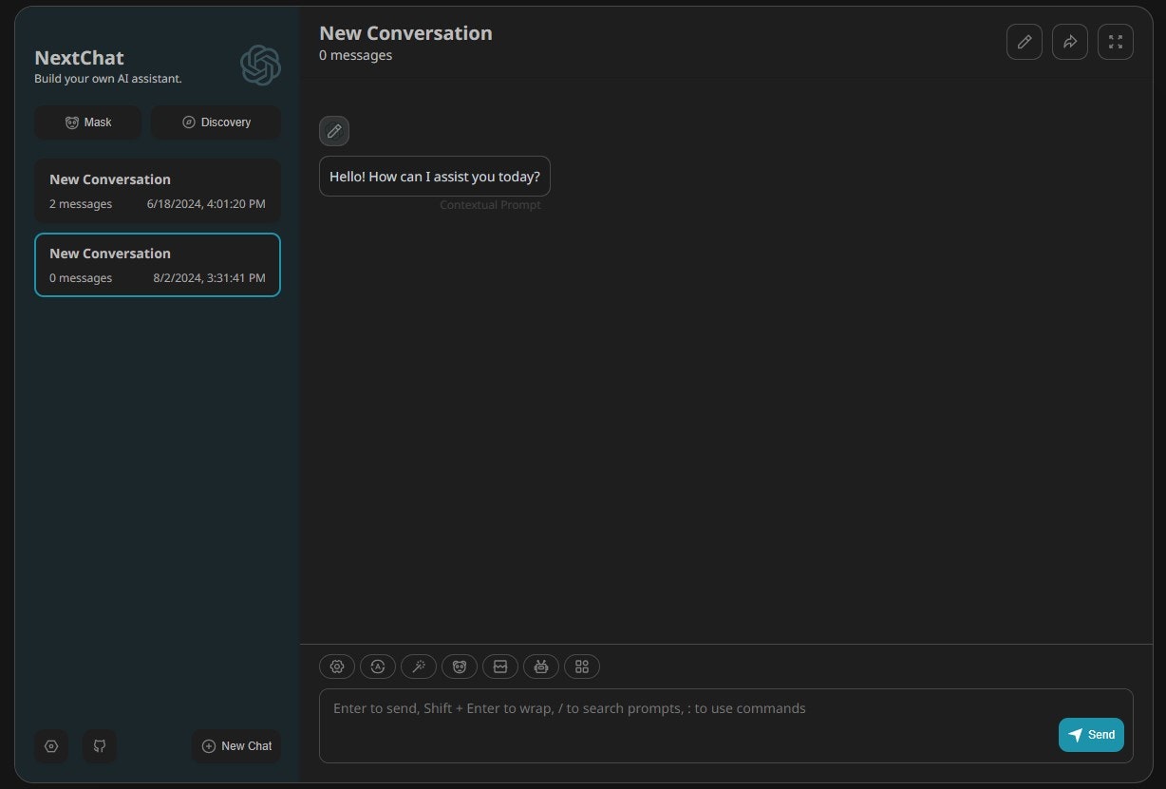Toggle the theme with the theme icon
This screenshot has height=789, width=1166.
pos(378,667)
